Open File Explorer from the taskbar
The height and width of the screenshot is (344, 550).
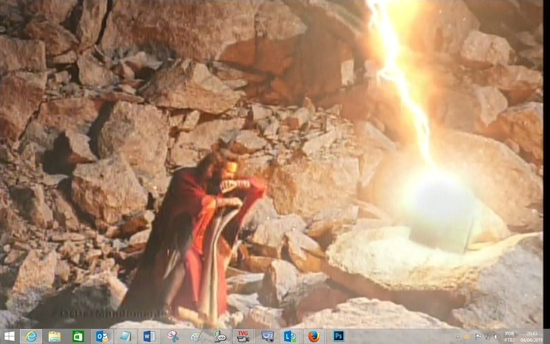(x=55, y=336)
